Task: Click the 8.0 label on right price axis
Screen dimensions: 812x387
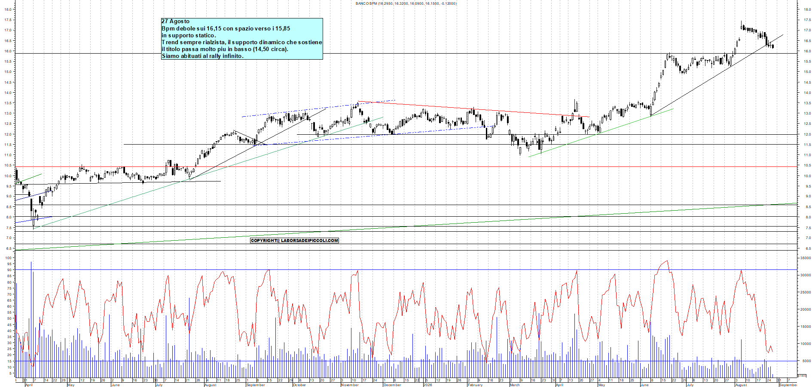Action: (808, 217)
